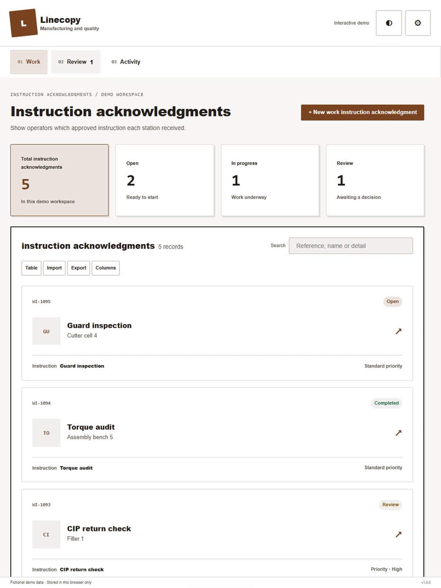
Task: Select reference WI-1093
Action: point(42,505)
